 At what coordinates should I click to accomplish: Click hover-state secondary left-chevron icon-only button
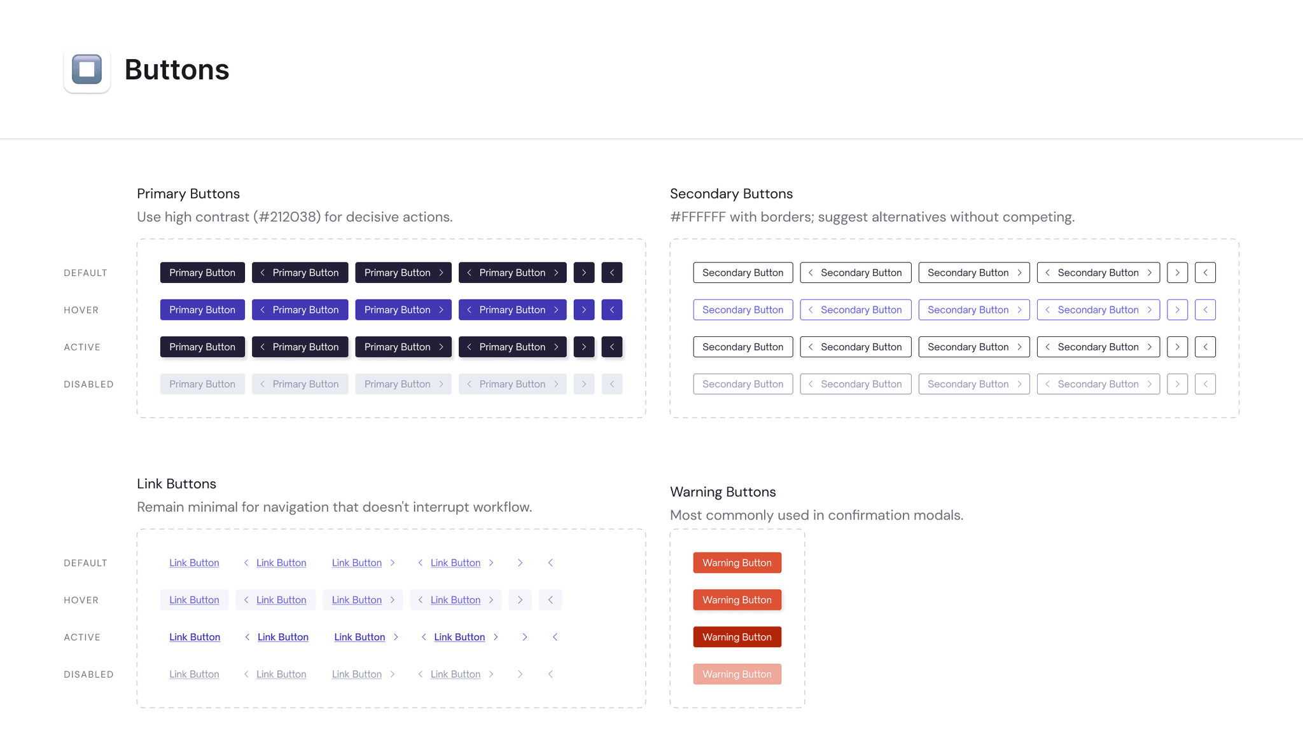1205,310
